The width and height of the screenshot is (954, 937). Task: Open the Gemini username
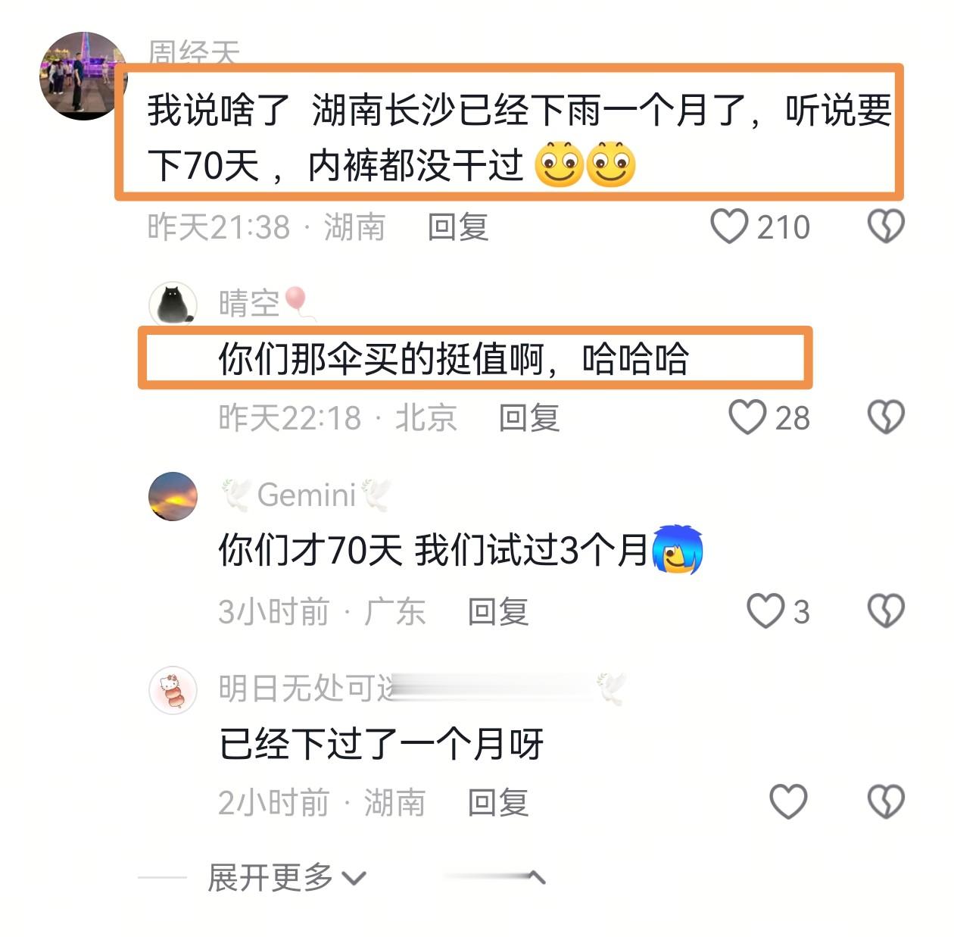(307, 495)
